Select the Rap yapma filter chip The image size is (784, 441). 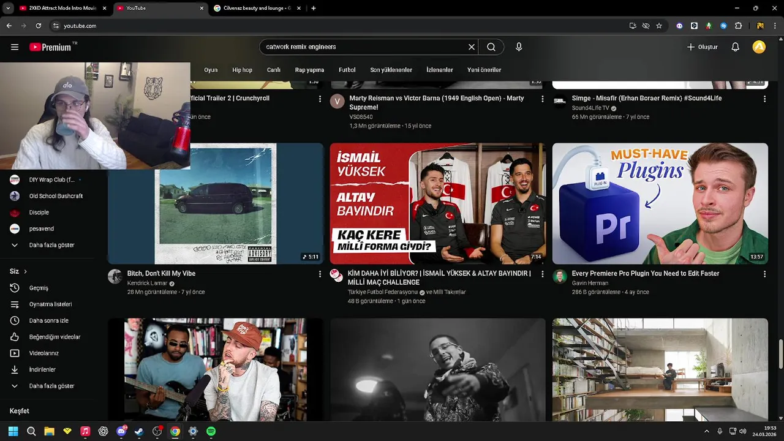(309, 70)
